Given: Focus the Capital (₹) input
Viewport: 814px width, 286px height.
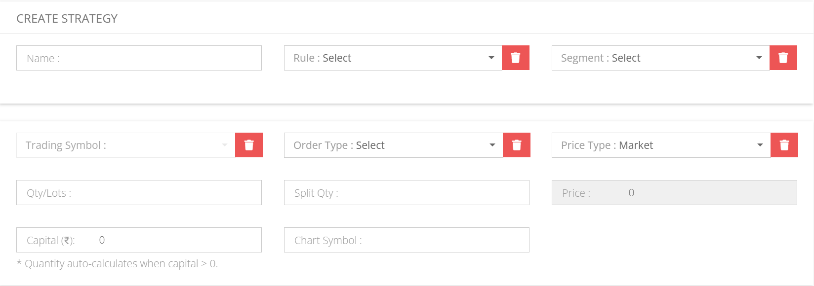Looking at the screenshot, I should 139,240.
